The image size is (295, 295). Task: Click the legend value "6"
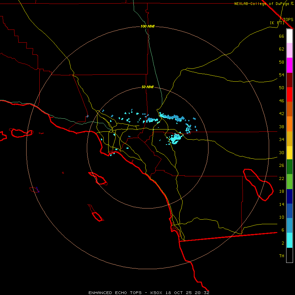283,230
